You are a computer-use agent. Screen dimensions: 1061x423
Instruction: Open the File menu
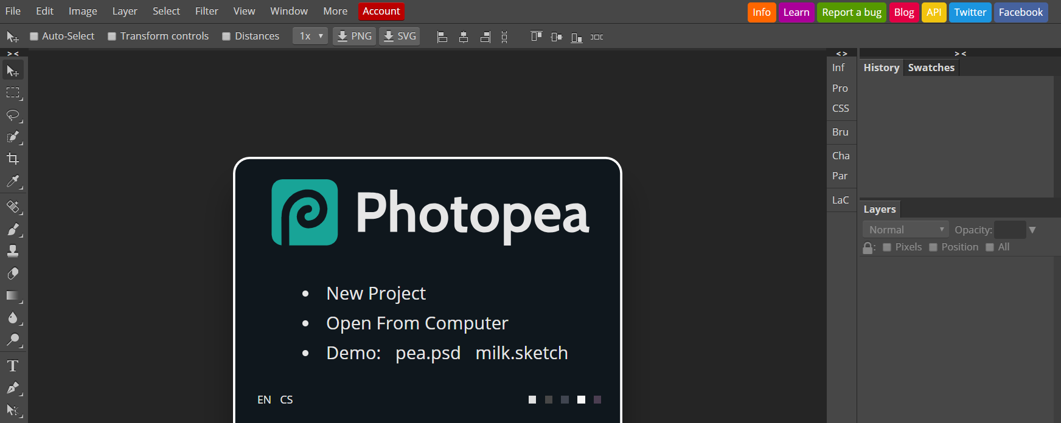coord(13,11)
